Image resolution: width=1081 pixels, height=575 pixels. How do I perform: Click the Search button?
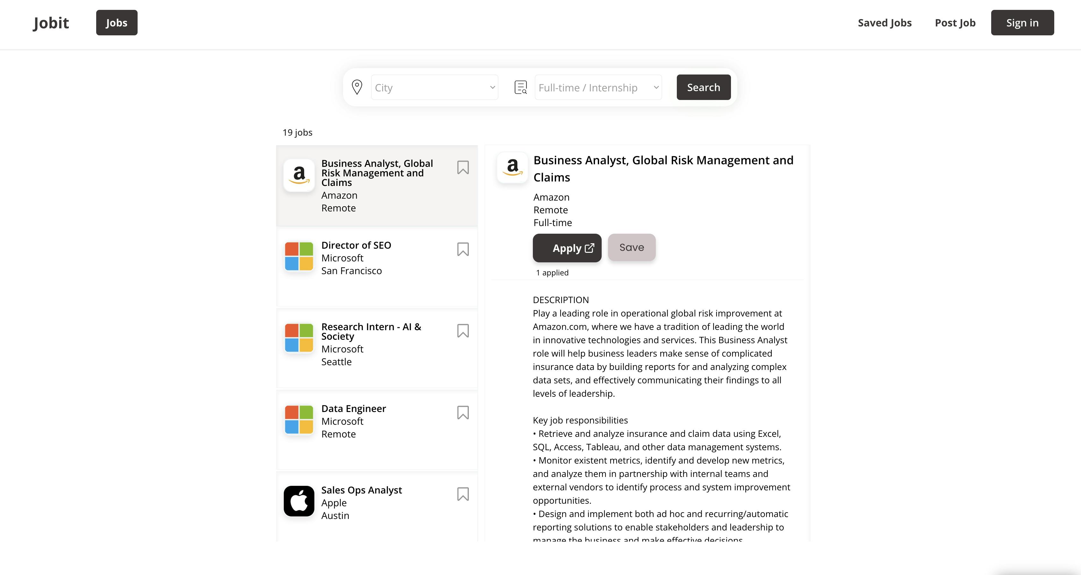703,87
